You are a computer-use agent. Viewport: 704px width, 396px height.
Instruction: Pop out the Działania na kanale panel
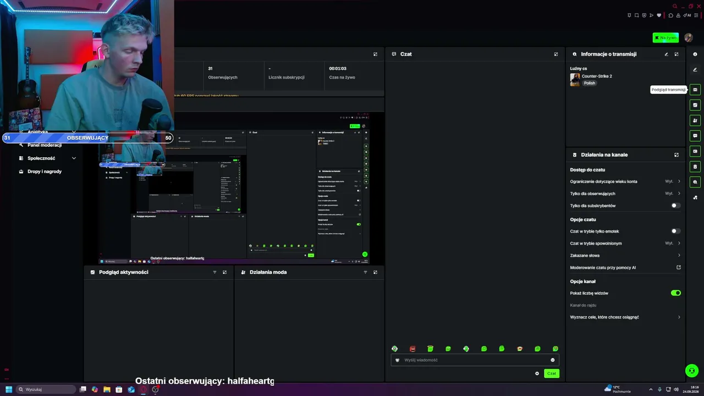click(x=676, y=155)
